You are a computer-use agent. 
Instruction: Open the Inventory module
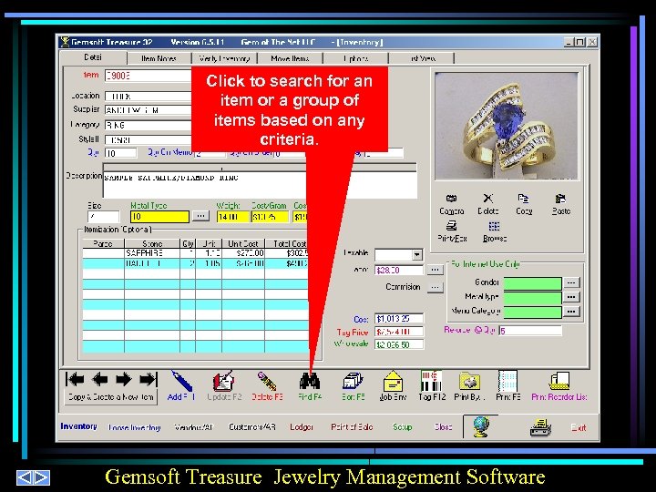click(x=78, y=426)
